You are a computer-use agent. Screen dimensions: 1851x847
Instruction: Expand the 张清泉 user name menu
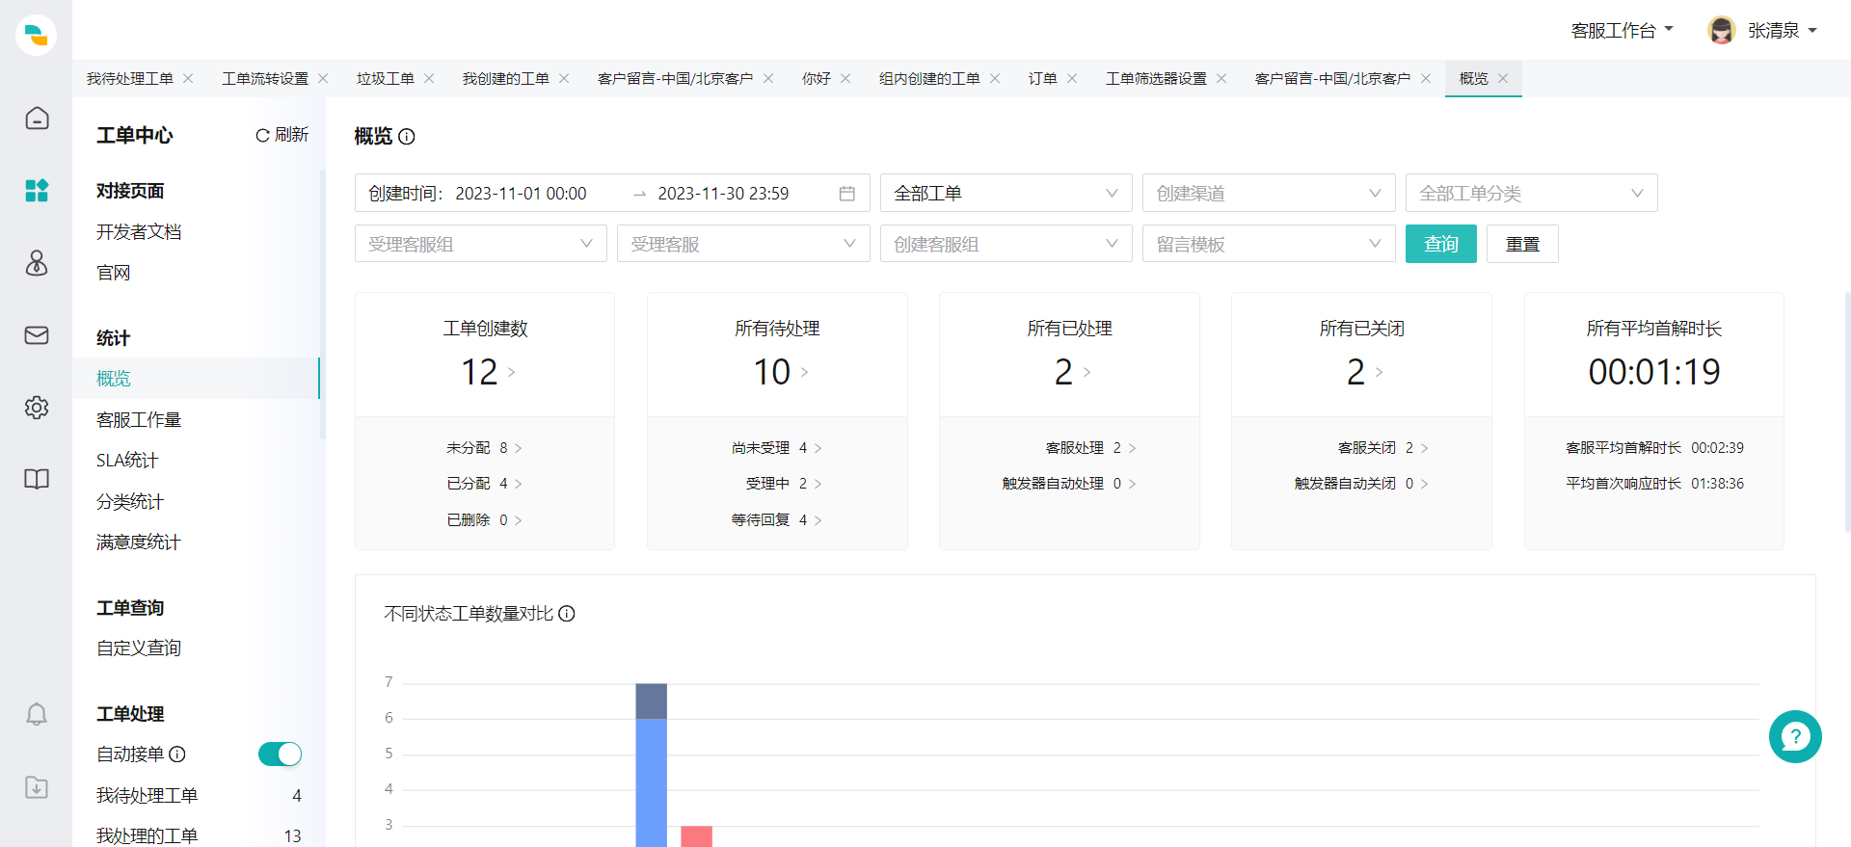point(1783,31)
